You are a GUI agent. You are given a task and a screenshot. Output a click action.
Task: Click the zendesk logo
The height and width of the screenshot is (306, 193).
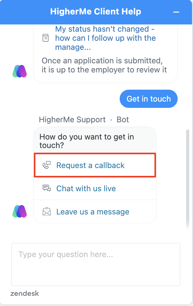[x=25, y=294]
